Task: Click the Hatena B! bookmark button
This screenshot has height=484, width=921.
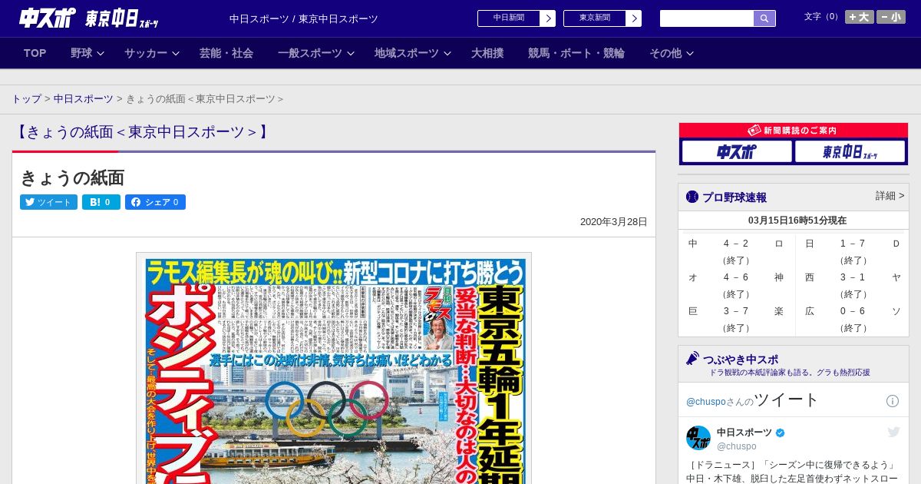Action: pos(101,202)
